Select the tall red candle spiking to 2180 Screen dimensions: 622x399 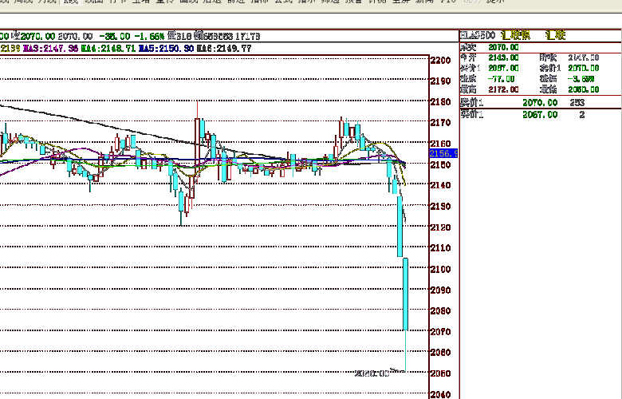197,148
